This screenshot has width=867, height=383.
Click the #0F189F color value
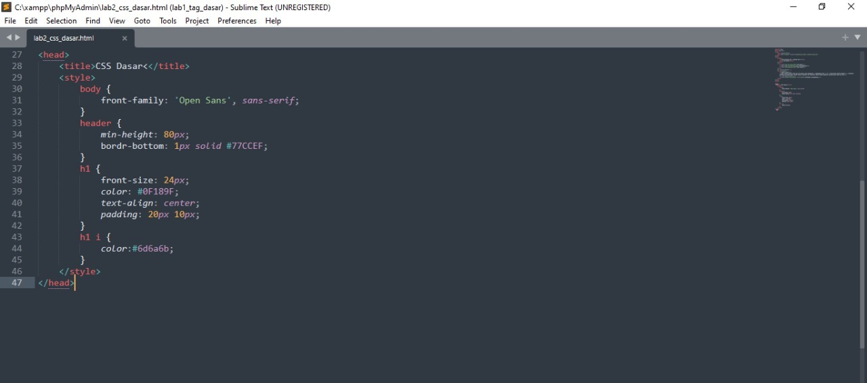(x=156, y=191)
